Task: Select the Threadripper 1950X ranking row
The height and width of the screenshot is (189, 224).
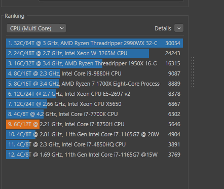Action: click(95, 63)
